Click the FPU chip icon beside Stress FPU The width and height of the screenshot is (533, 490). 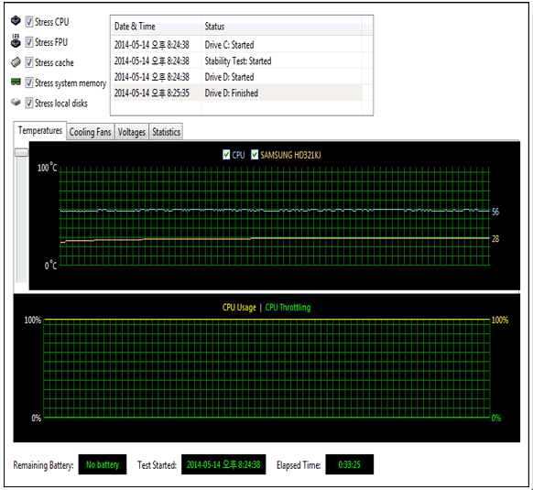pyautogui.click(x=16, y=41)
